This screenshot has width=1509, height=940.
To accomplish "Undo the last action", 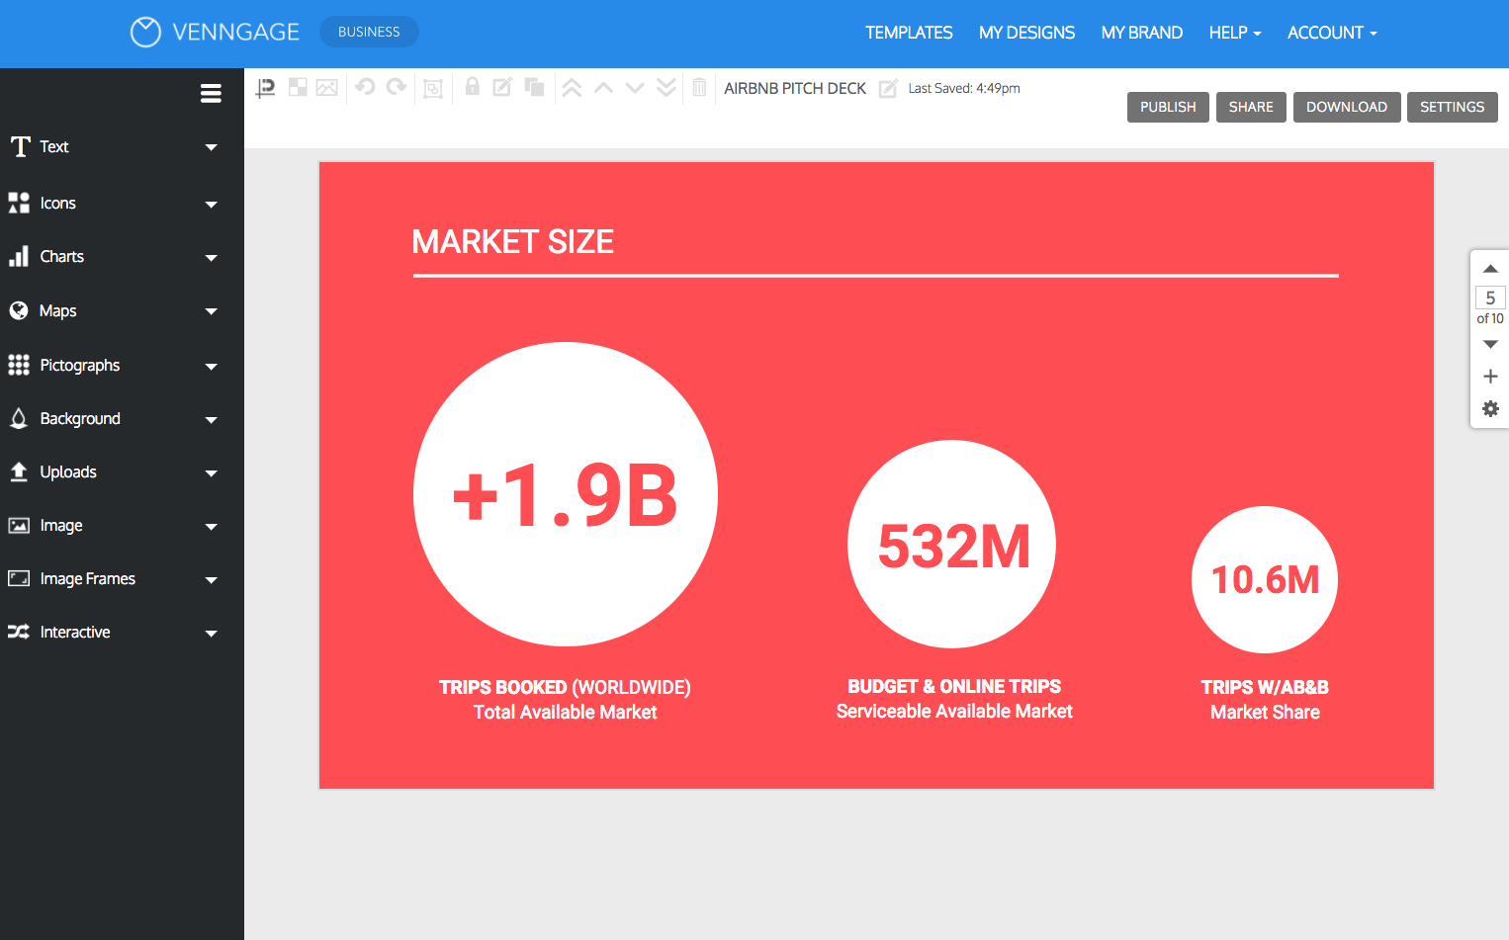I will 365,87.
